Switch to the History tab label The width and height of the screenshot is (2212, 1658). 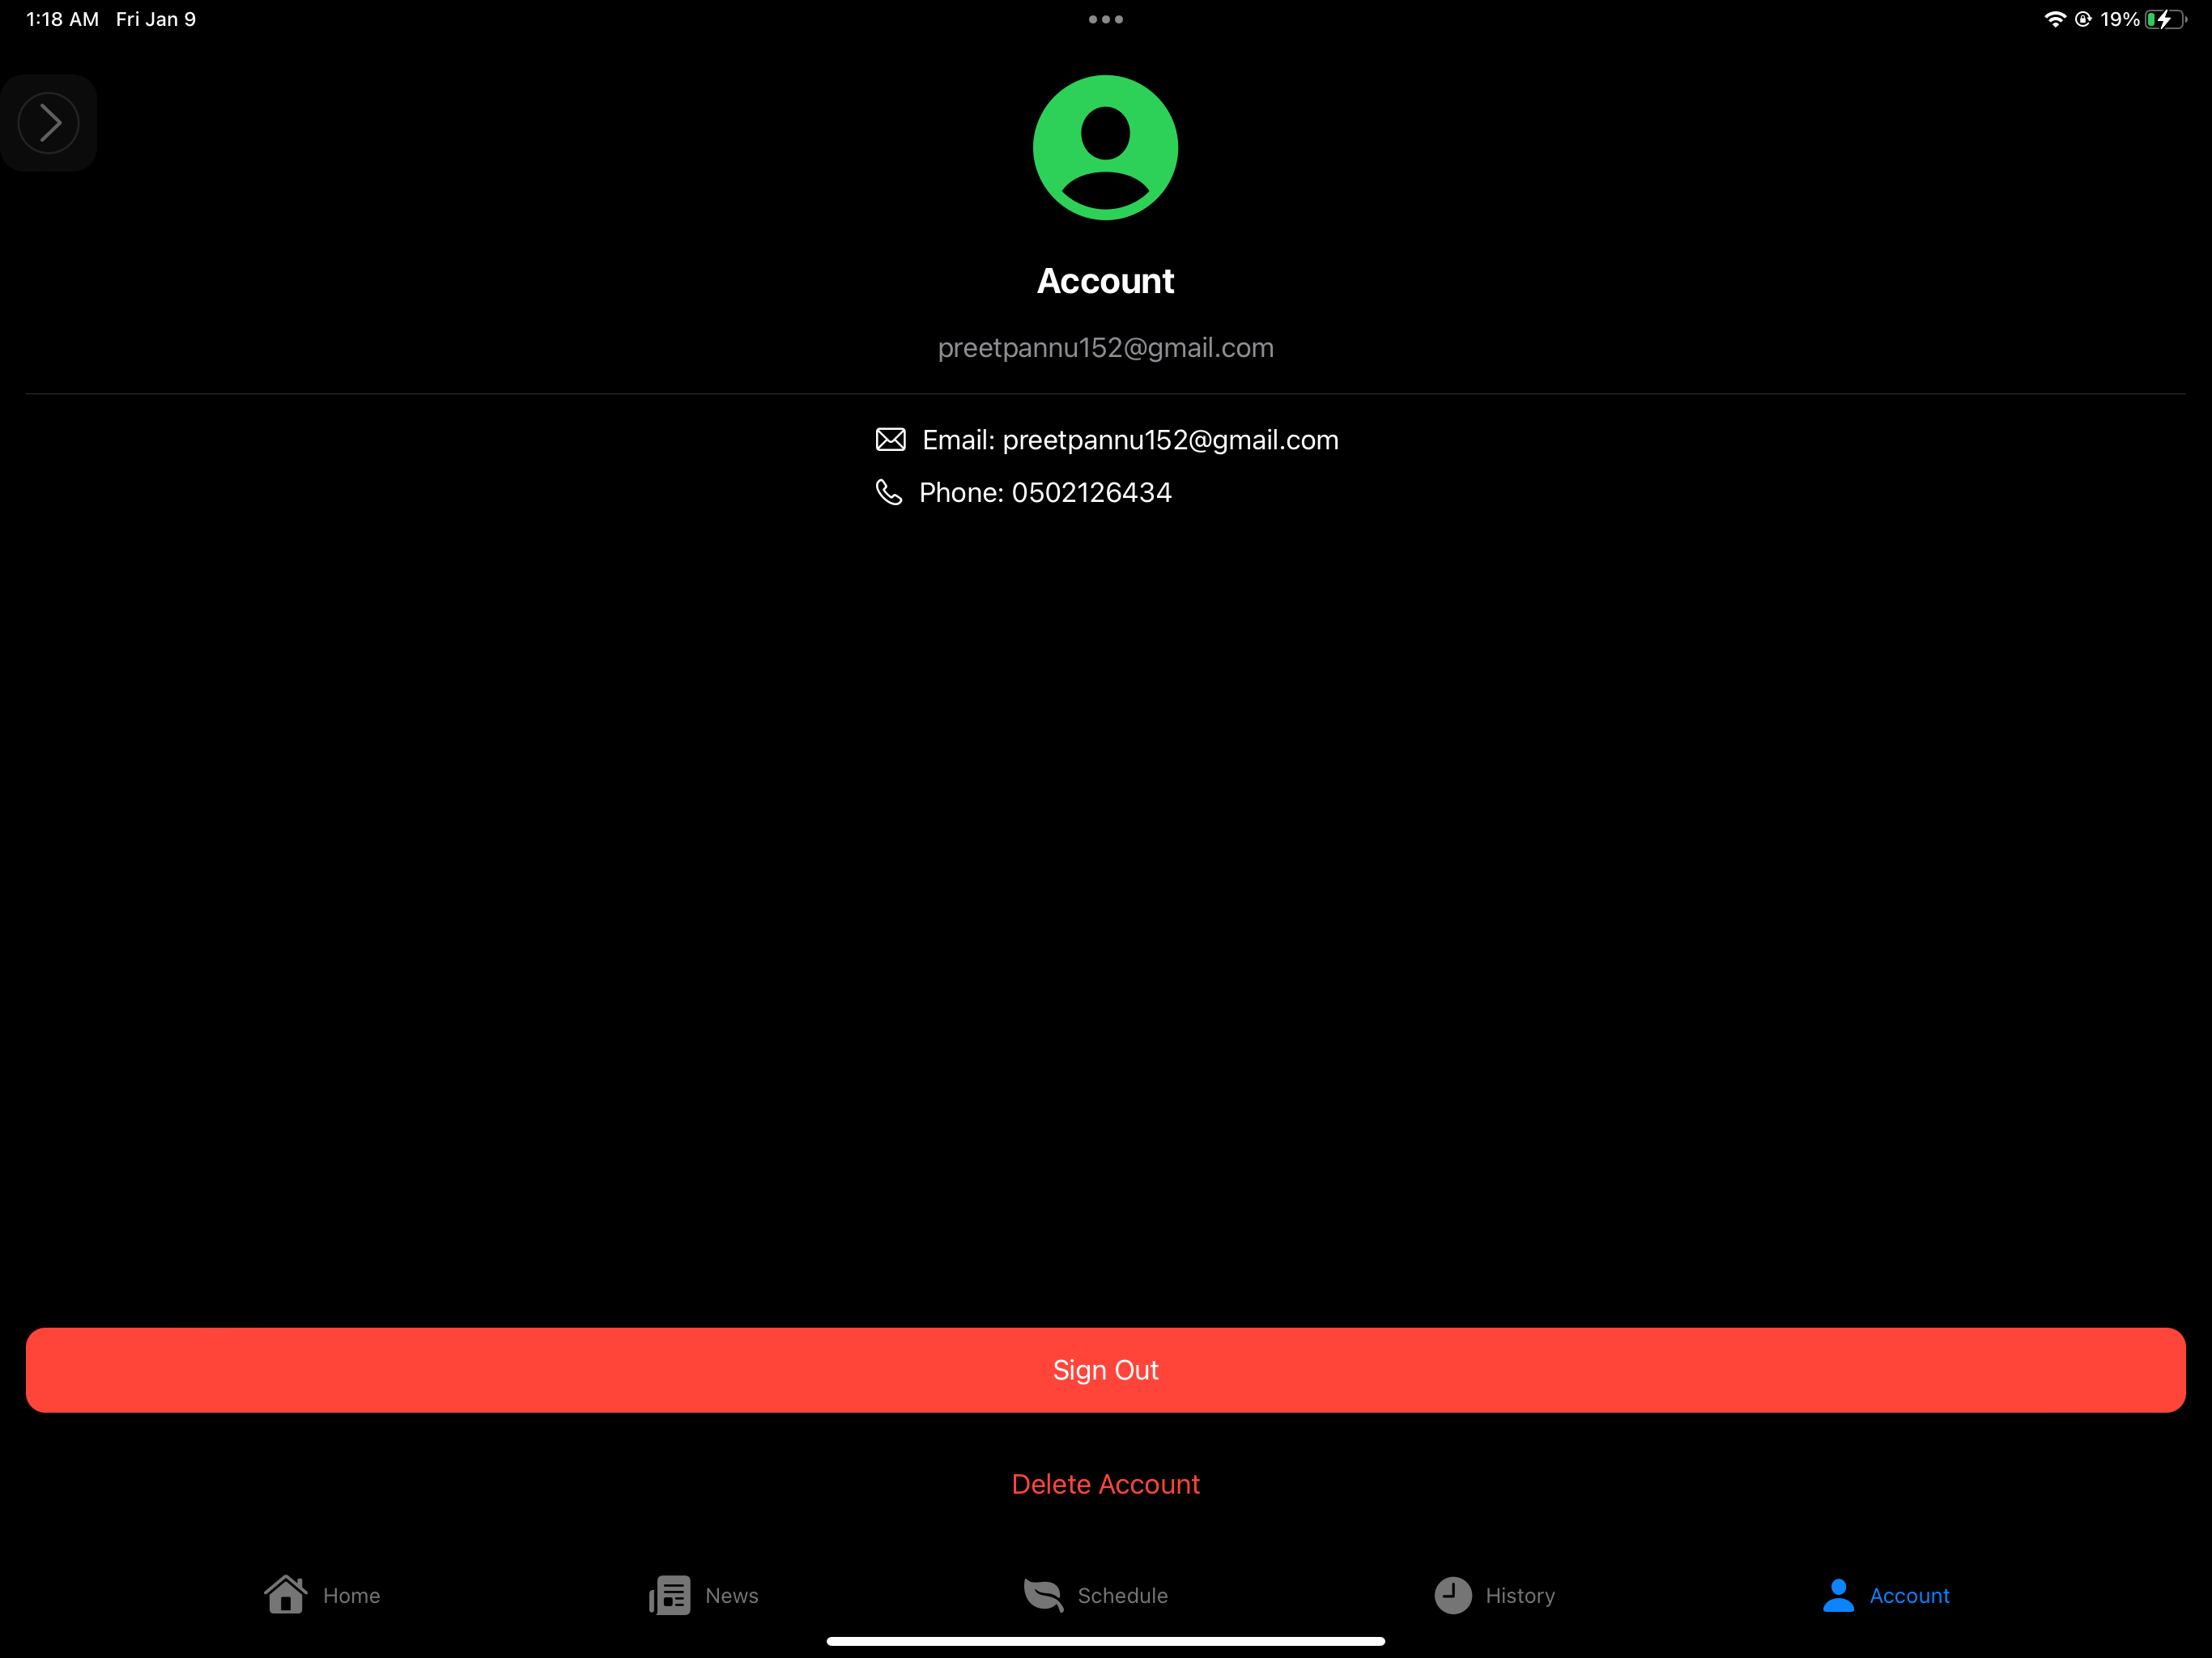1520,1595
